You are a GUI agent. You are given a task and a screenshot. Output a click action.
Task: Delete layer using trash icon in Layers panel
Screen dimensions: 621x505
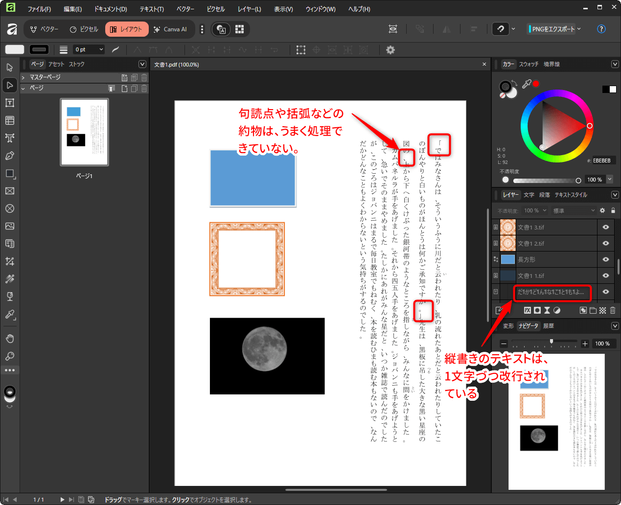click(613, 310)
